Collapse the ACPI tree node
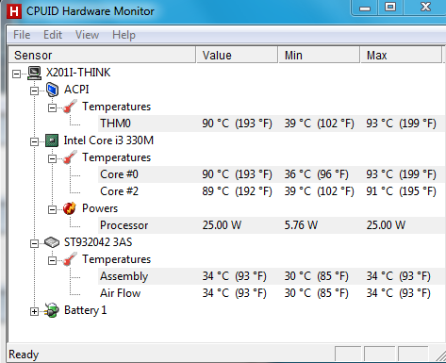Screen dimensions: 446x363 pyautogui.click(x=34, y=91)
